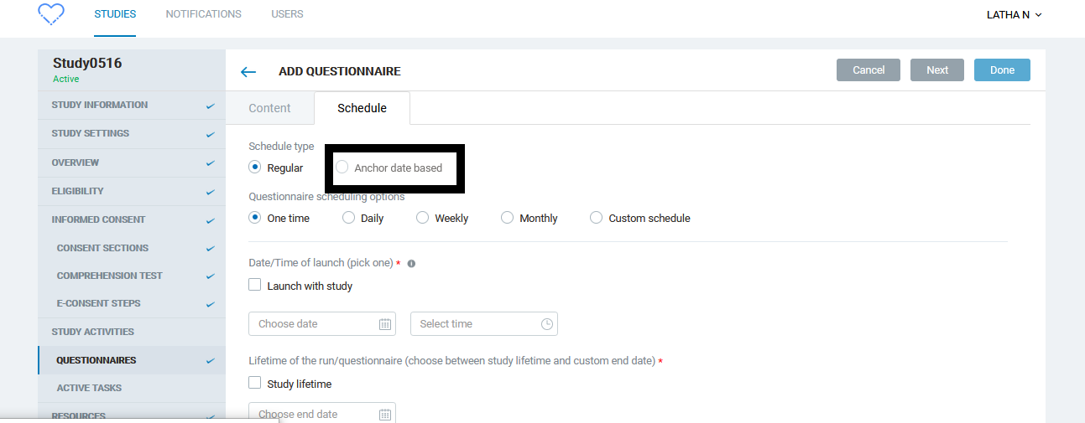Viewport: 1085px width, 423px height.
Task: Click checkmark icon next to Study Settings
Action: tap(210, 135)
